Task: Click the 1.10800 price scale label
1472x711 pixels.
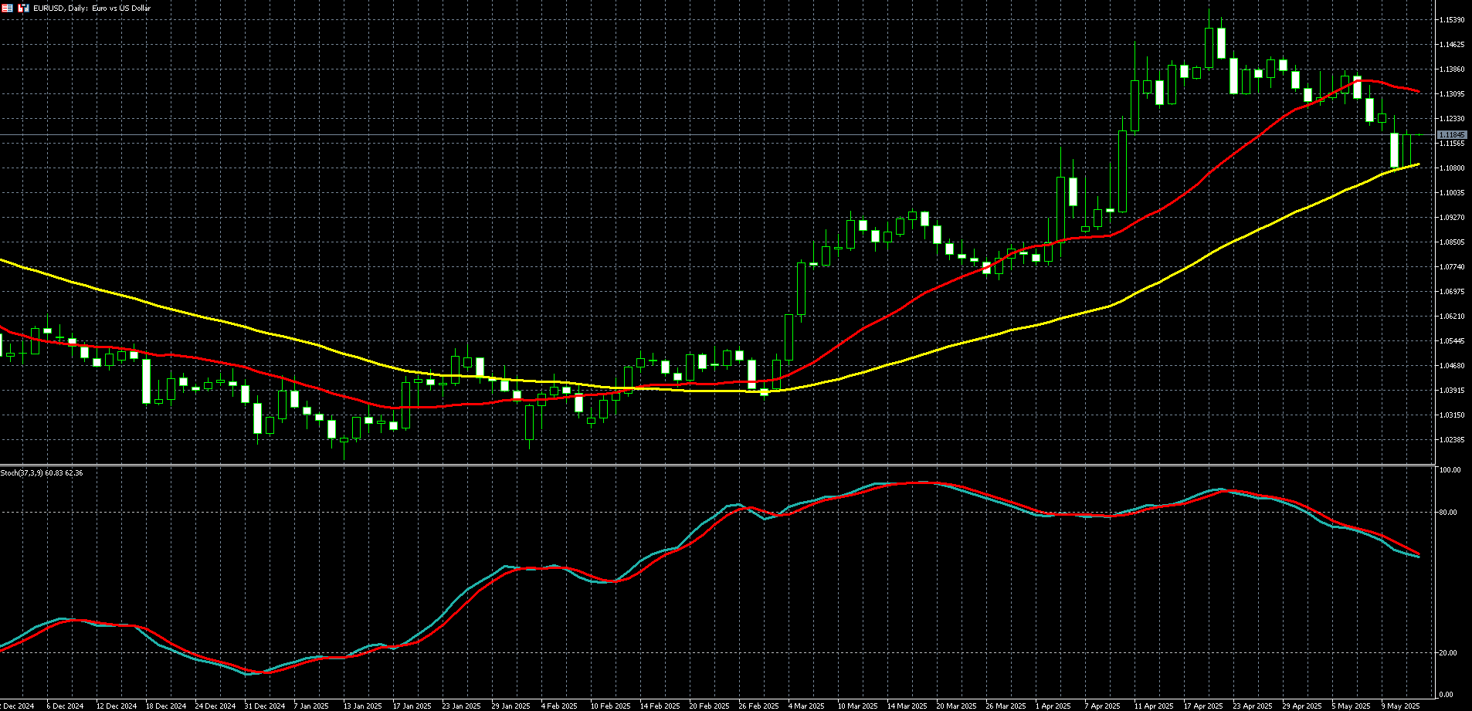Action: click(x=1452, y=168)
